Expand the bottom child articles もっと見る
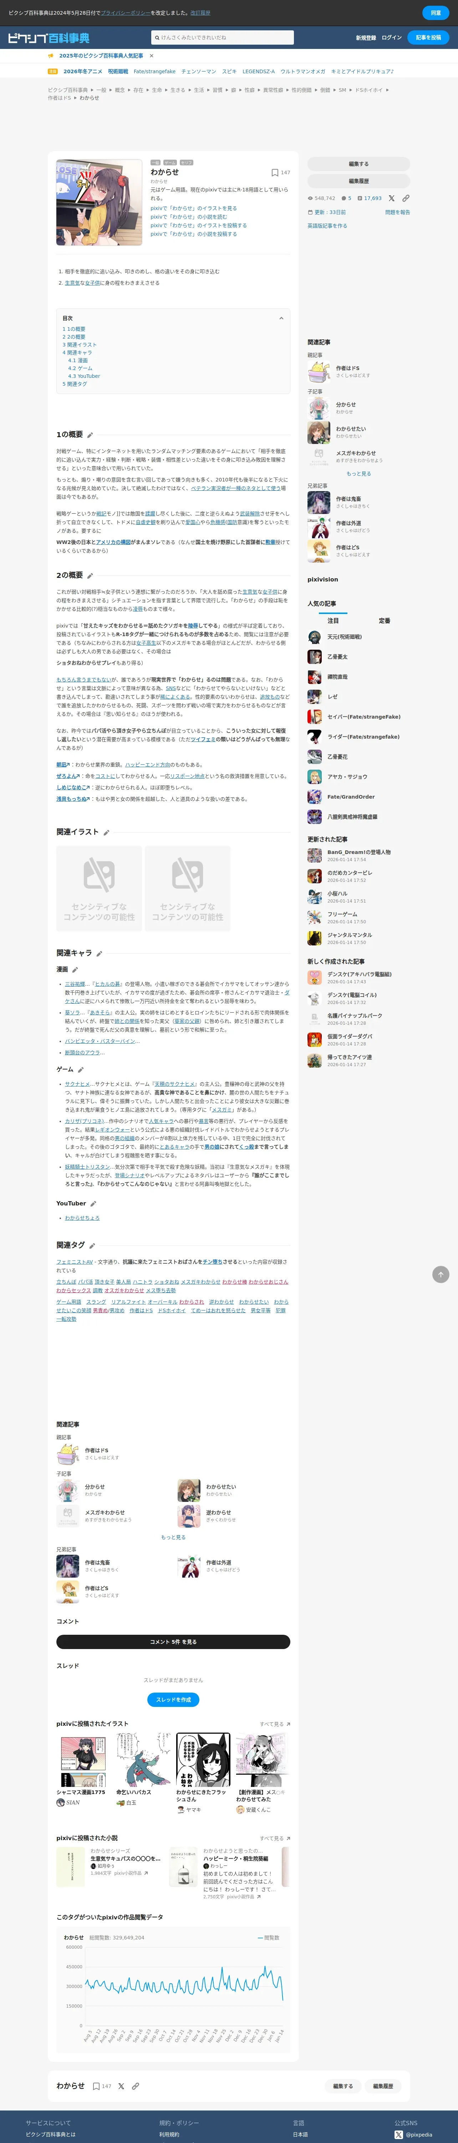This screenshot has width=458, height=2143. (x=173, y=1537)
